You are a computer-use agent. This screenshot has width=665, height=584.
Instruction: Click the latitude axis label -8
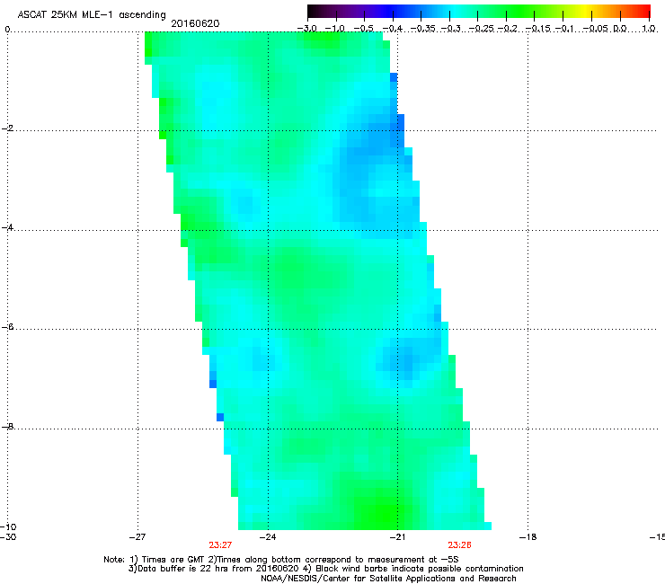pyautogui.click(x=7, y=427)
